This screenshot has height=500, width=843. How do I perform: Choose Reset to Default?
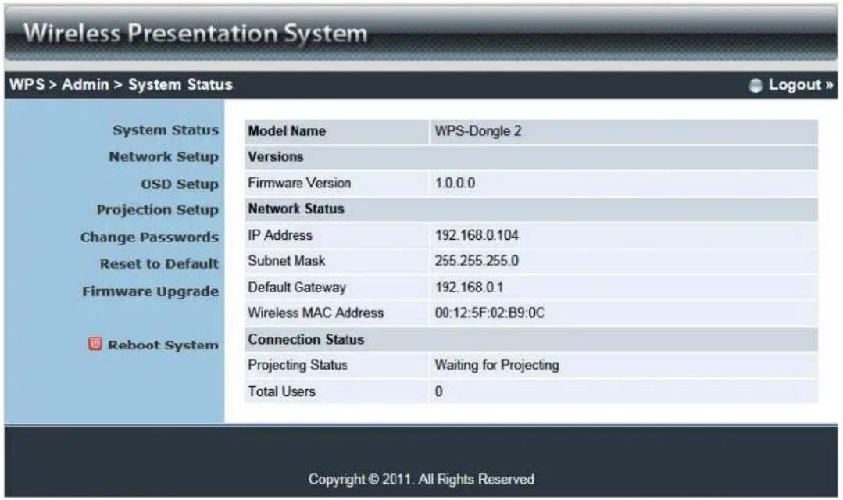[x=159, y=264]
